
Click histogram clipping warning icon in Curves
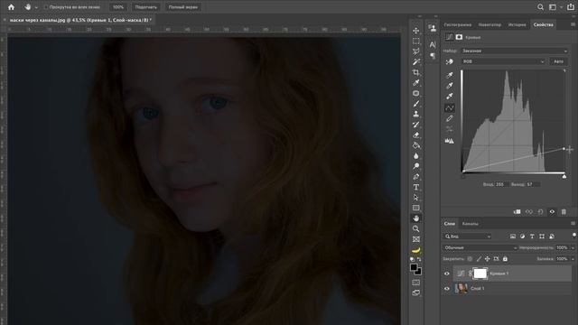[x=450, y=141]
